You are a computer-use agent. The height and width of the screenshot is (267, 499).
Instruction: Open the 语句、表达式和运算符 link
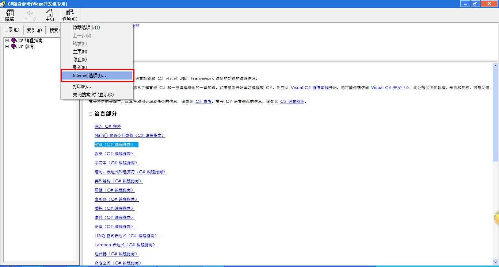(130, 172)
